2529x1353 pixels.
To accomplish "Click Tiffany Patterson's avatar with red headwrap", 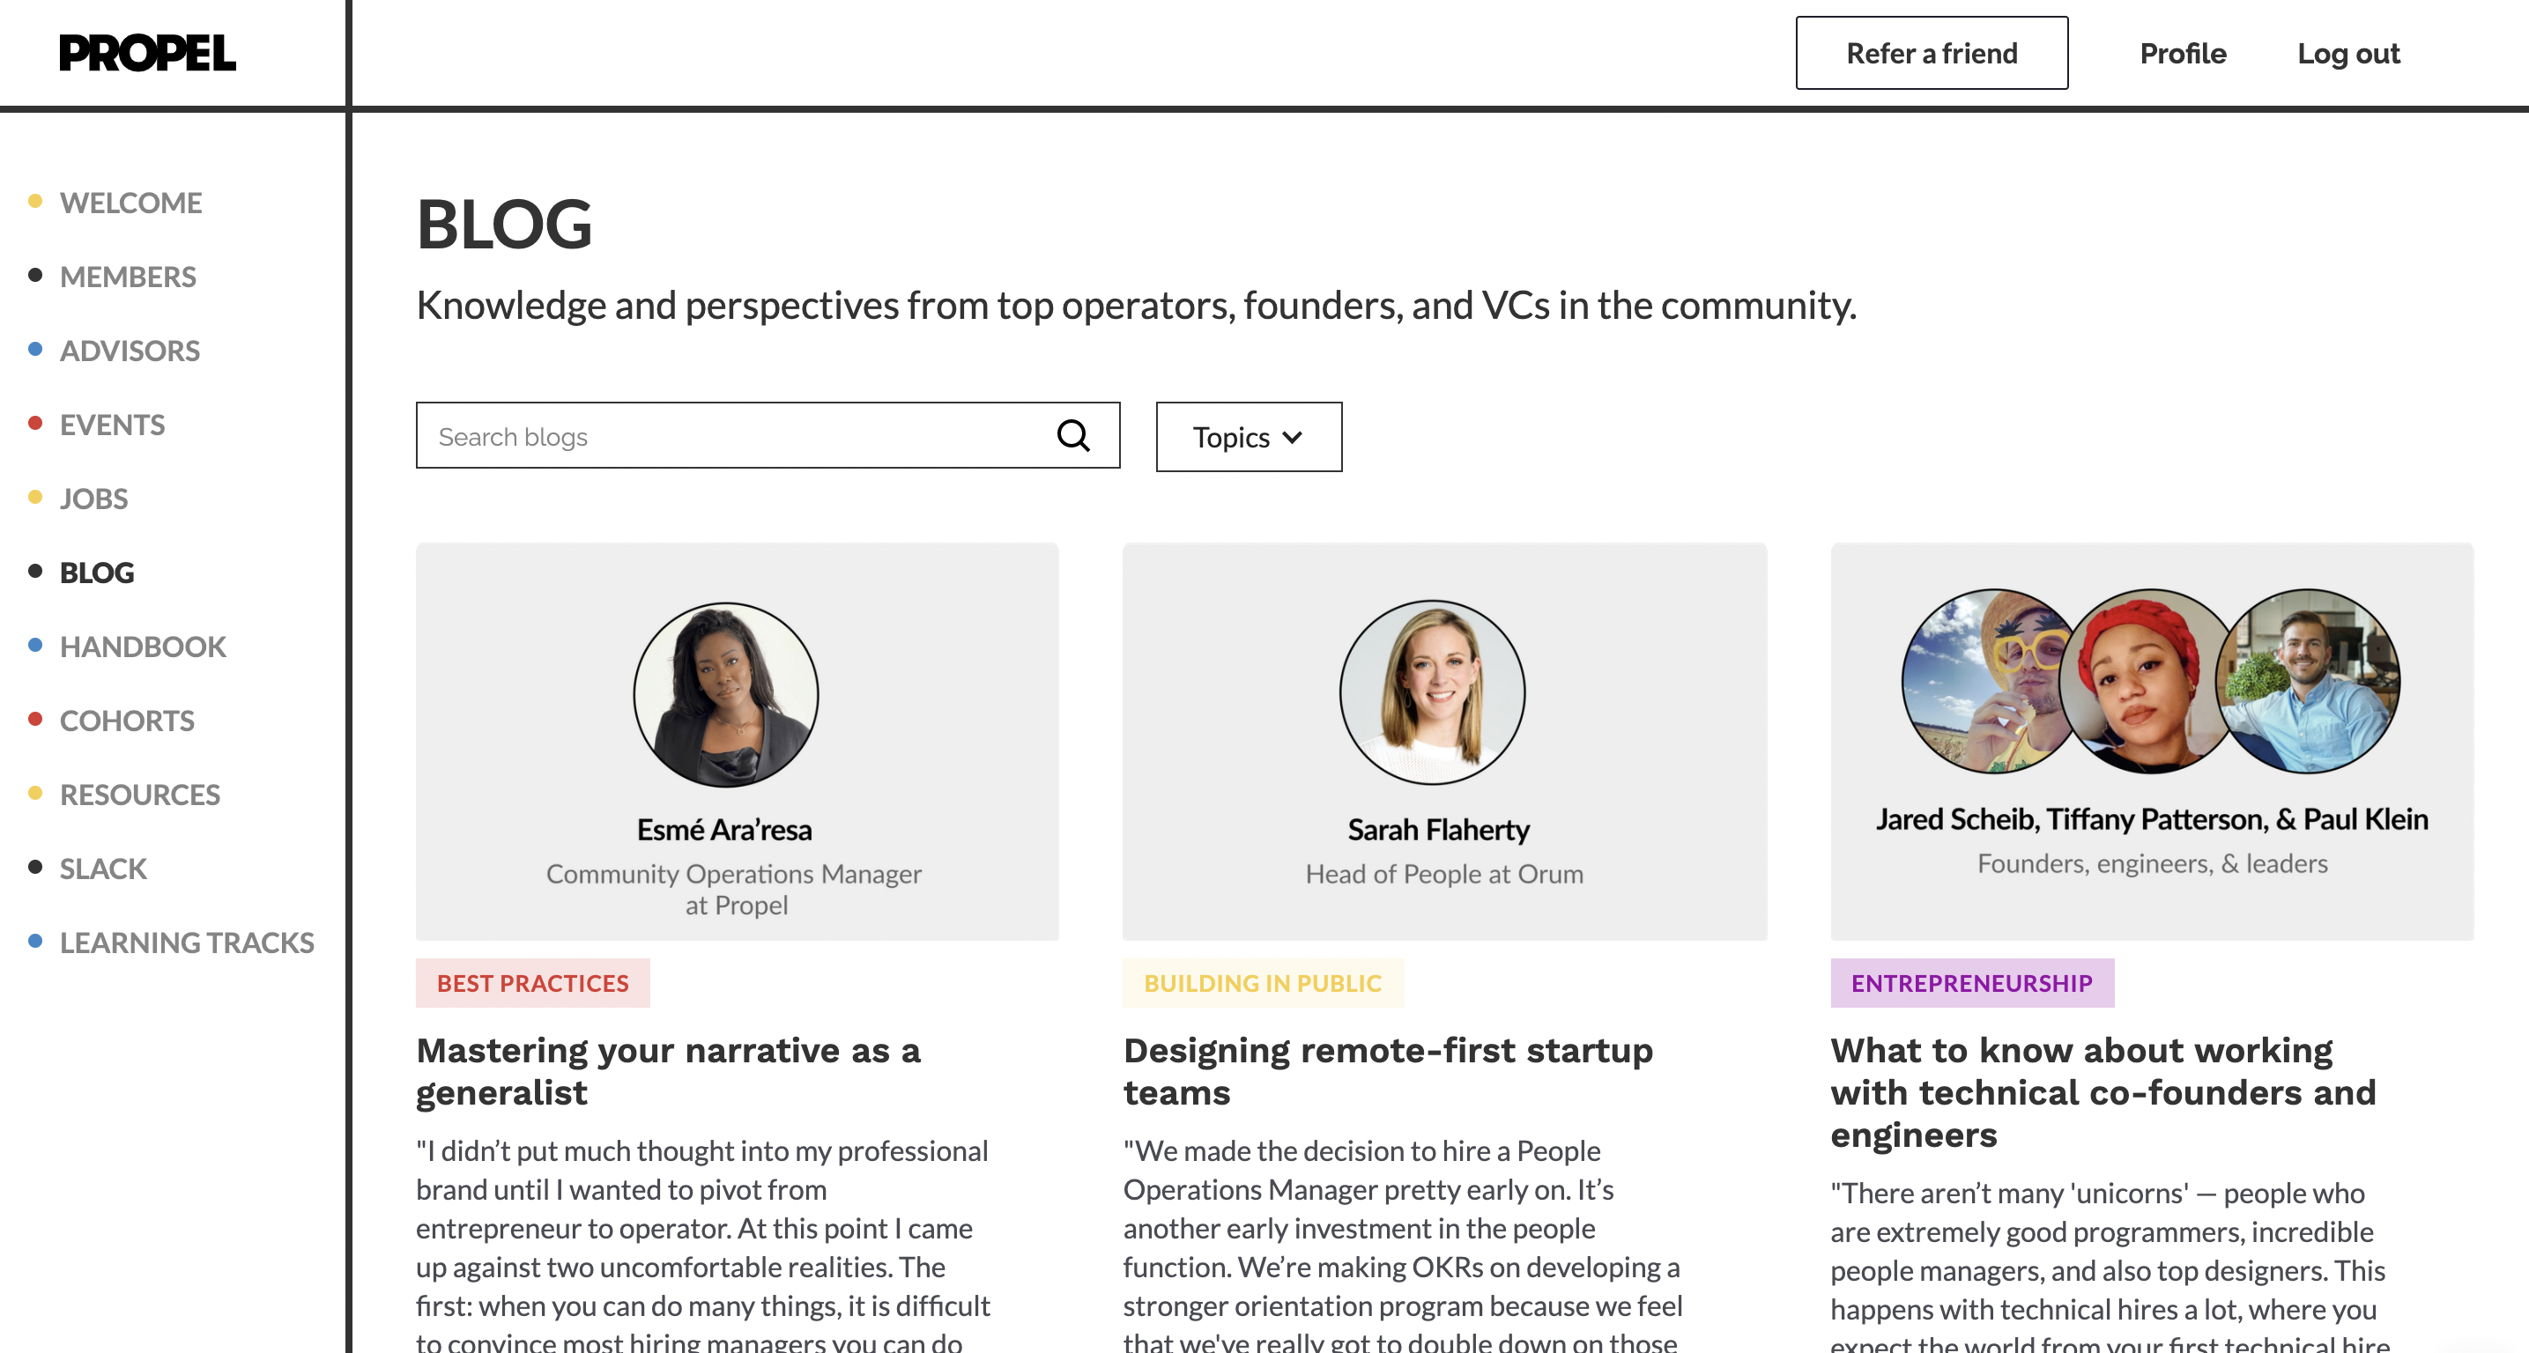I will [x=2148, y=681].
